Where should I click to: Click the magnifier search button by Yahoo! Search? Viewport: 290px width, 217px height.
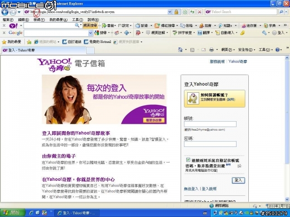click(281, 12)
